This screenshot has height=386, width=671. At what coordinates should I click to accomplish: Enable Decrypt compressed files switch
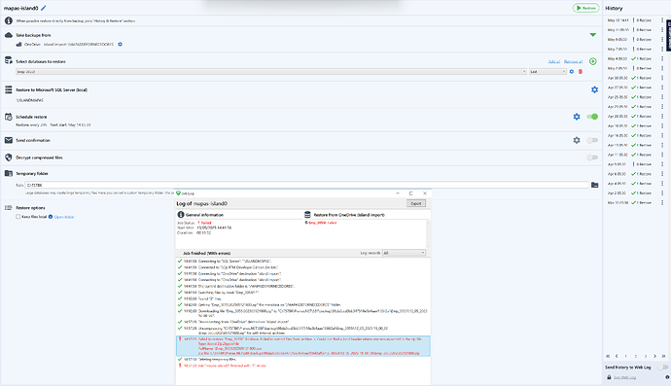click(x=592, y=158)
